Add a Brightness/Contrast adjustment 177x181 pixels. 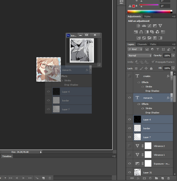(138, 26)
